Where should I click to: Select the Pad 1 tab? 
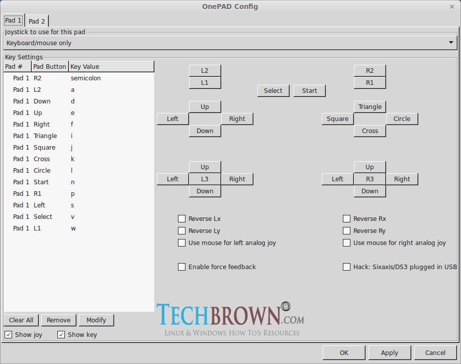(x=13, y=20)
